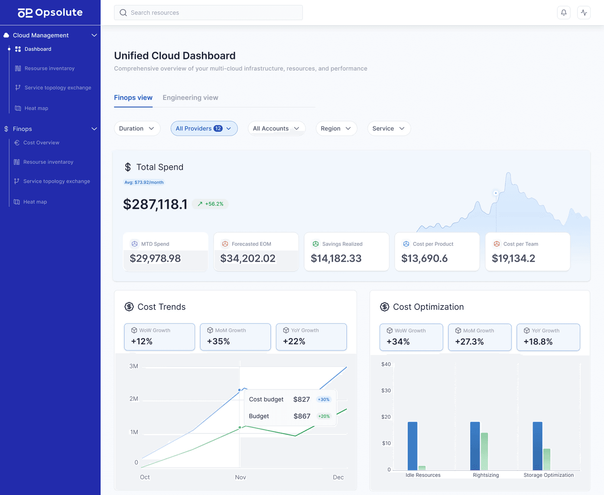This screenshot has height=495, width=604.
Task: Select the MTD Spend card
Action: click(166, 251)
